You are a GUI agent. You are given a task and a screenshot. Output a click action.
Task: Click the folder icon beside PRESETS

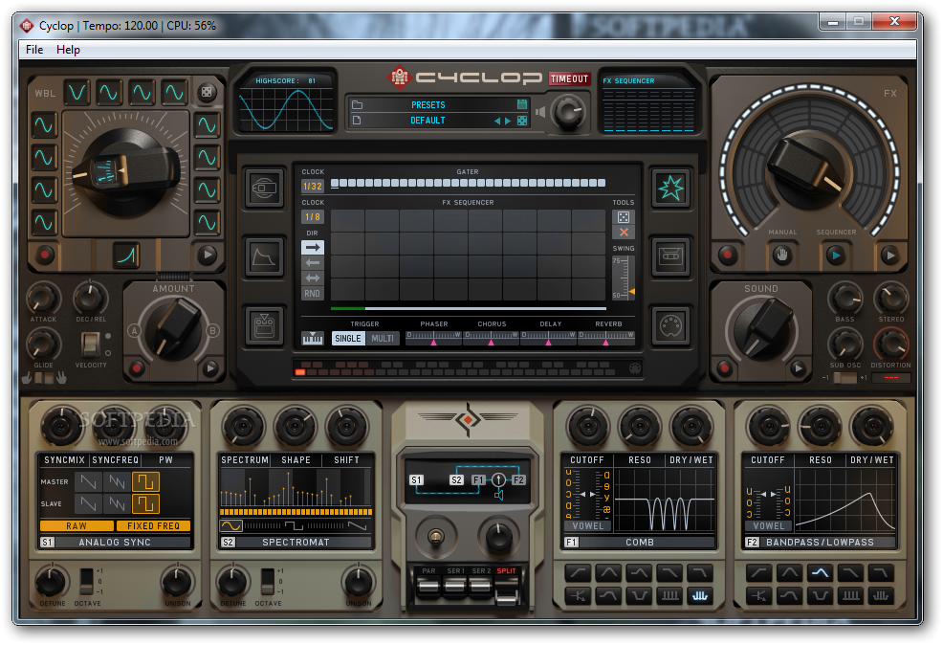(358, 104)
